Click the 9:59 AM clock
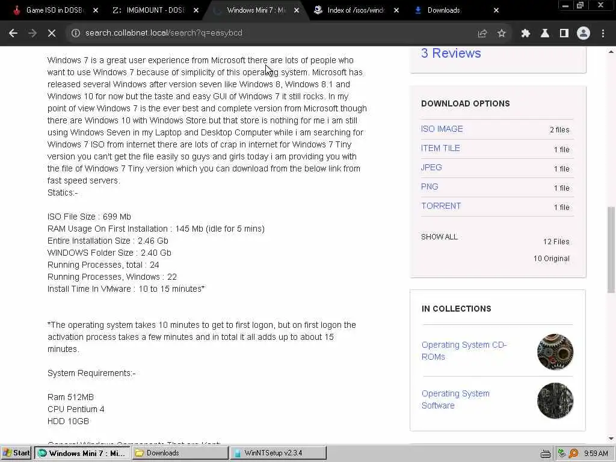This screenshot has height=462, width=616. (x=596, y=454)
